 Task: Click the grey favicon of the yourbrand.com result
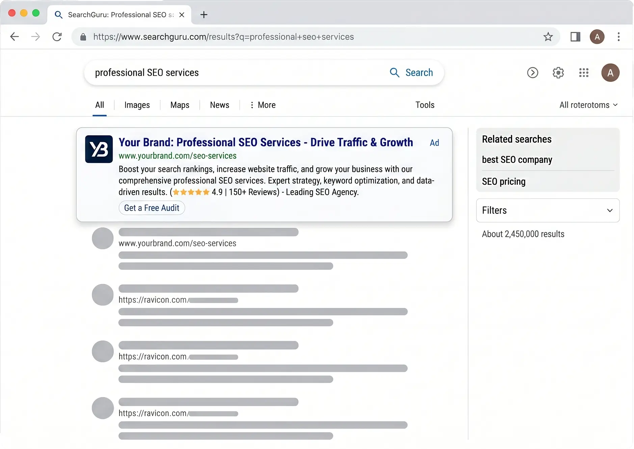(x=103, y=238)
